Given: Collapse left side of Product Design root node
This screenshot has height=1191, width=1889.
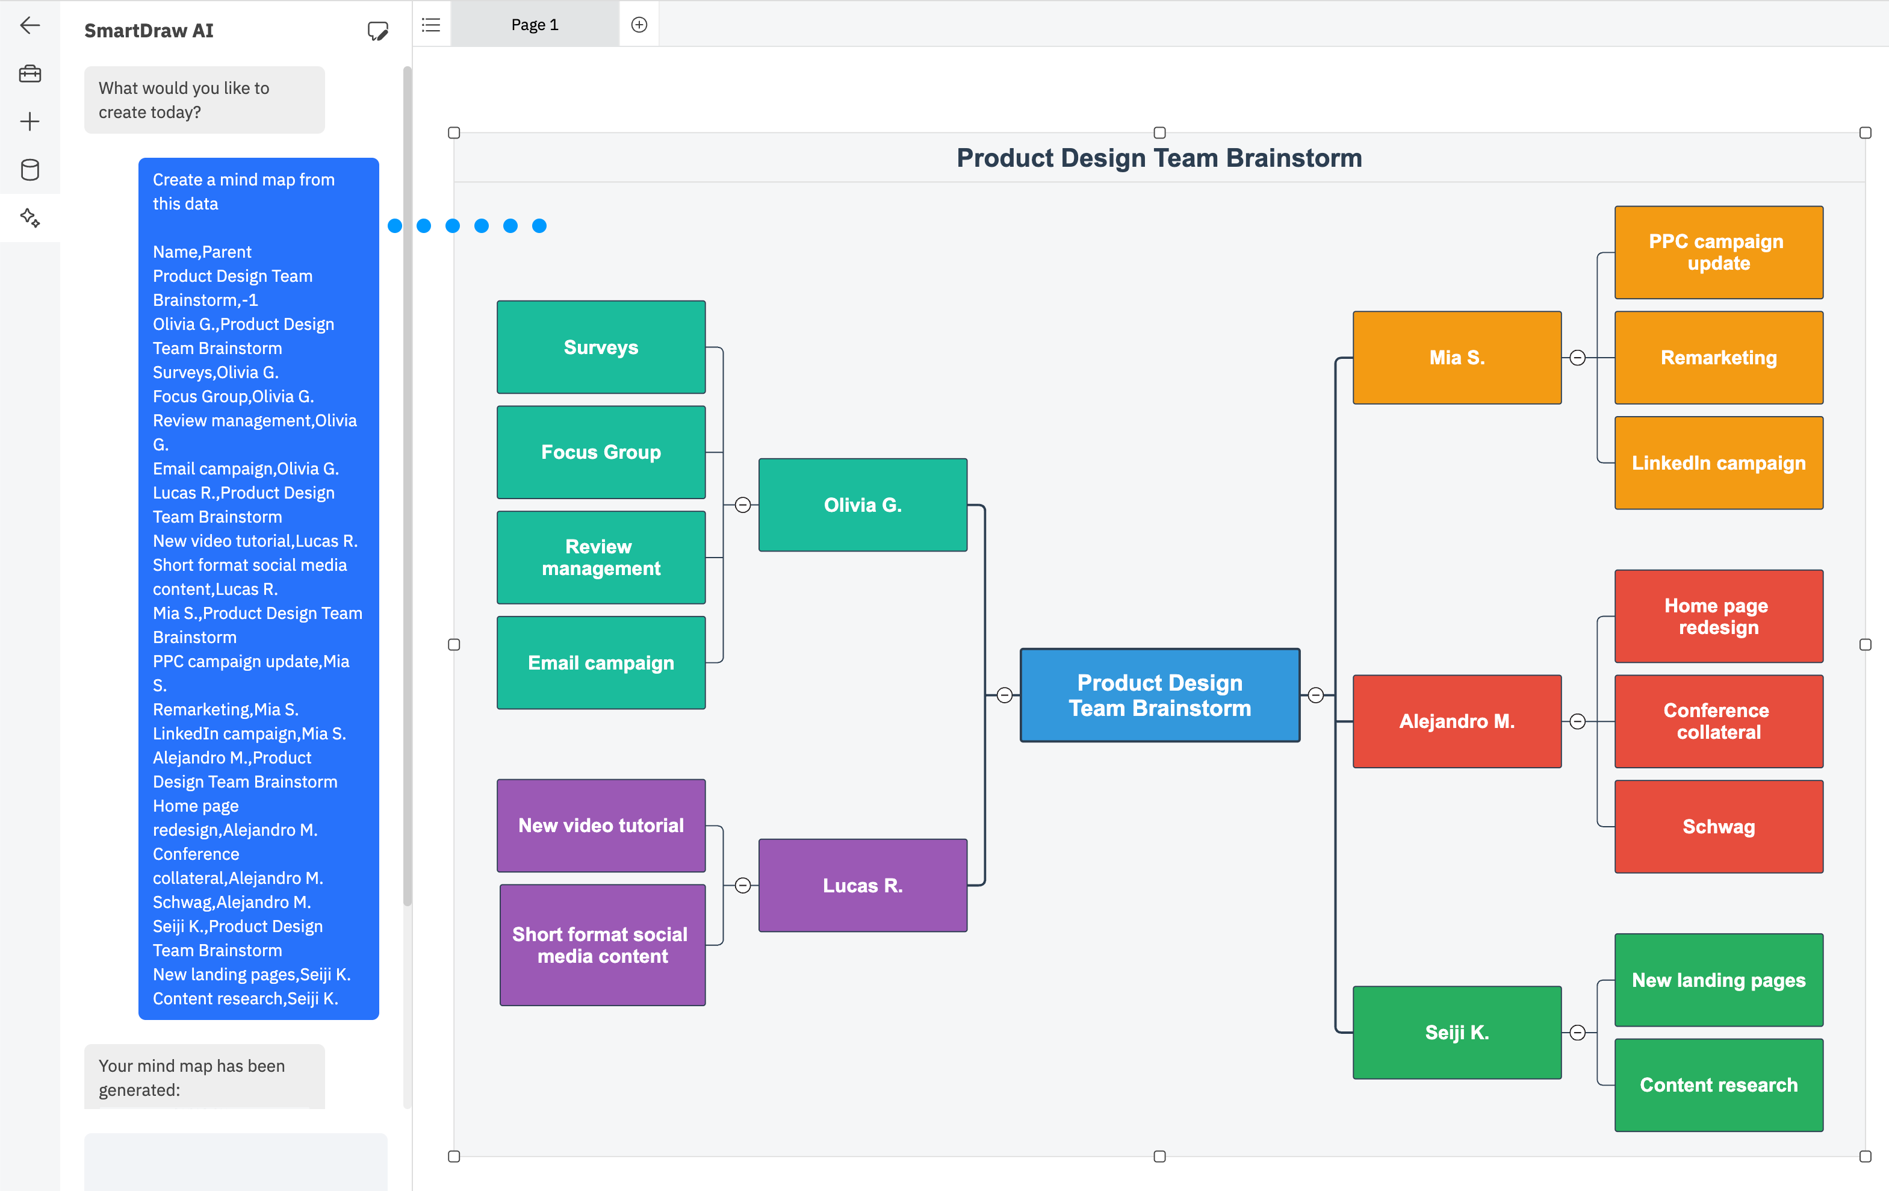Looking at the screenshot, I should point(1004,695).
